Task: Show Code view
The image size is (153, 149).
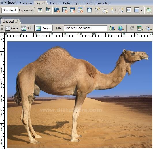Action: point(12,28)
